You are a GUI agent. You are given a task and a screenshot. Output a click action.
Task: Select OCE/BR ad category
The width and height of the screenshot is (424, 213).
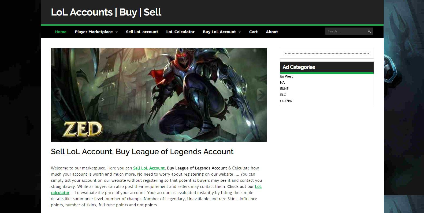286,101
